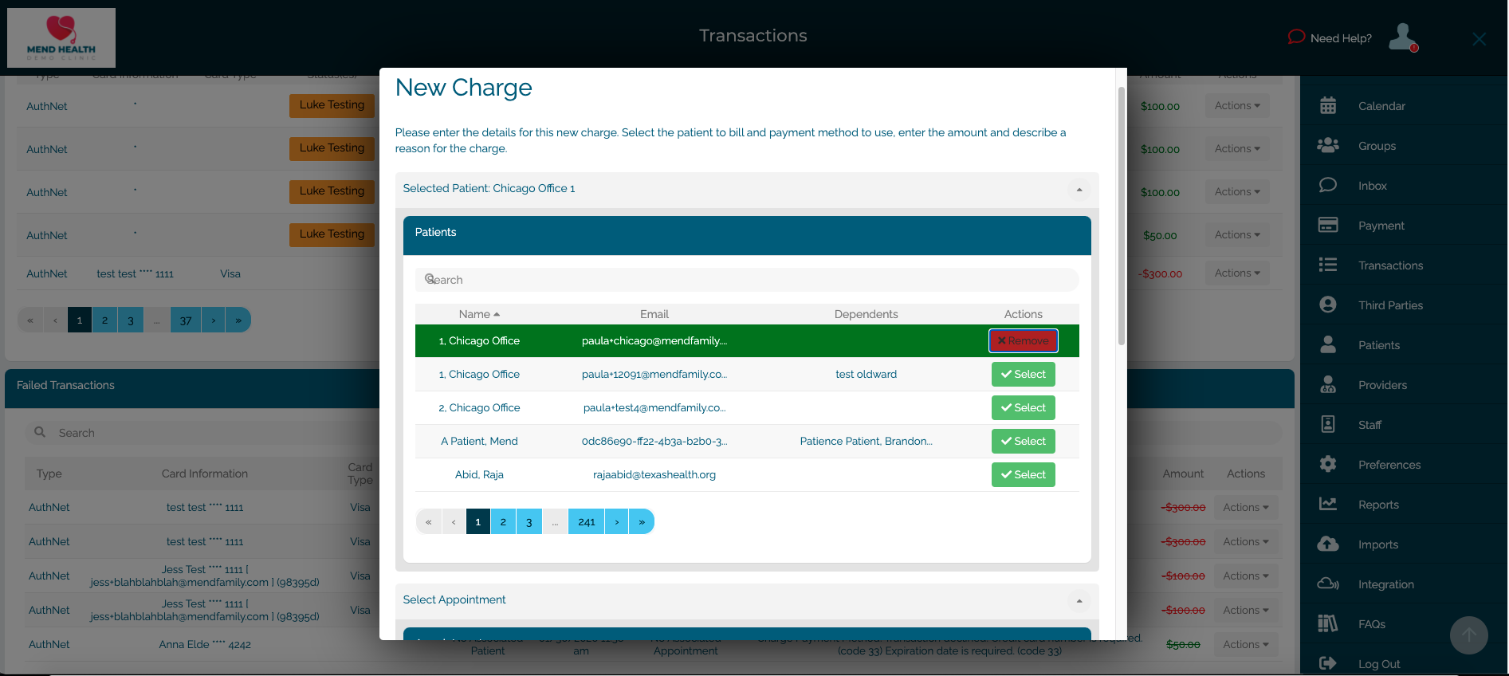Open the Preferences gear icon
The width and height of the screenshot is (1509, 676).
(1327, 465)
